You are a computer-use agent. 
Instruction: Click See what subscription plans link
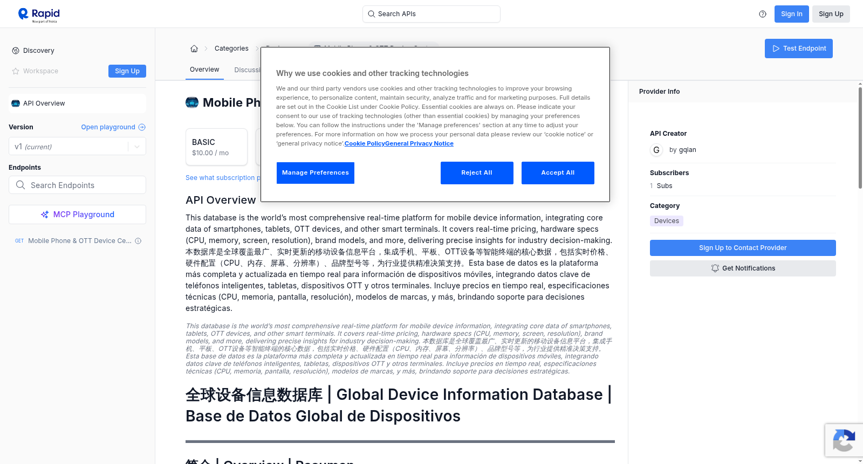pyautogui.click(x=223, y=178)
